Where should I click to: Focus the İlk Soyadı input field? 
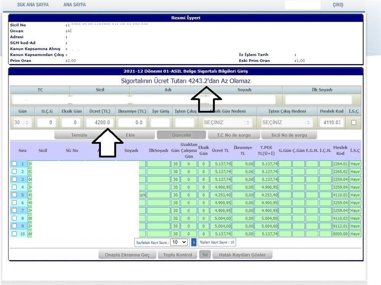(x=319, y=99)
